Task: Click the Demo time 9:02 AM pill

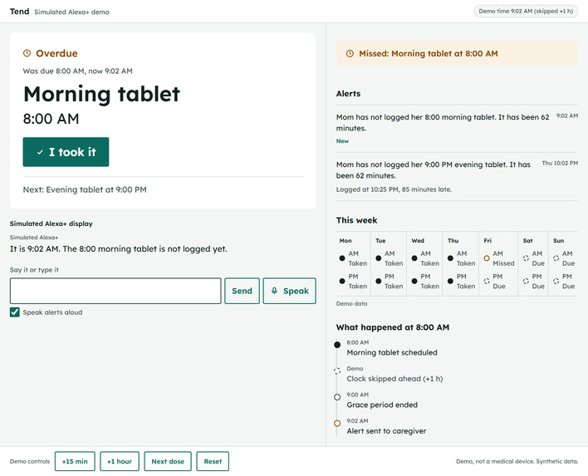Action: (526, 12)
